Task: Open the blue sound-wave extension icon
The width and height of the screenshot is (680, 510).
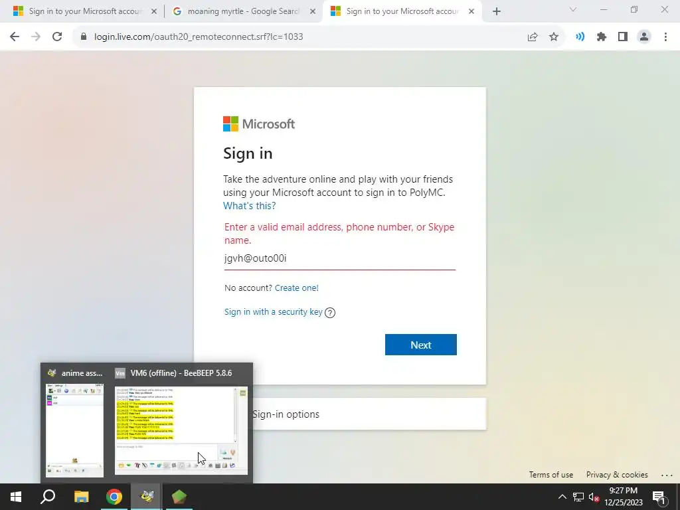Action: click(580, 37)
